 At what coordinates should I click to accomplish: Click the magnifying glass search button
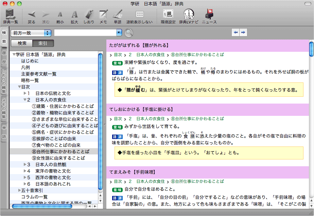coord(129,33)
